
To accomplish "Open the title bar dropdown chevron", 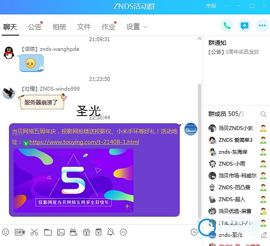I will [x=225, y=6].
